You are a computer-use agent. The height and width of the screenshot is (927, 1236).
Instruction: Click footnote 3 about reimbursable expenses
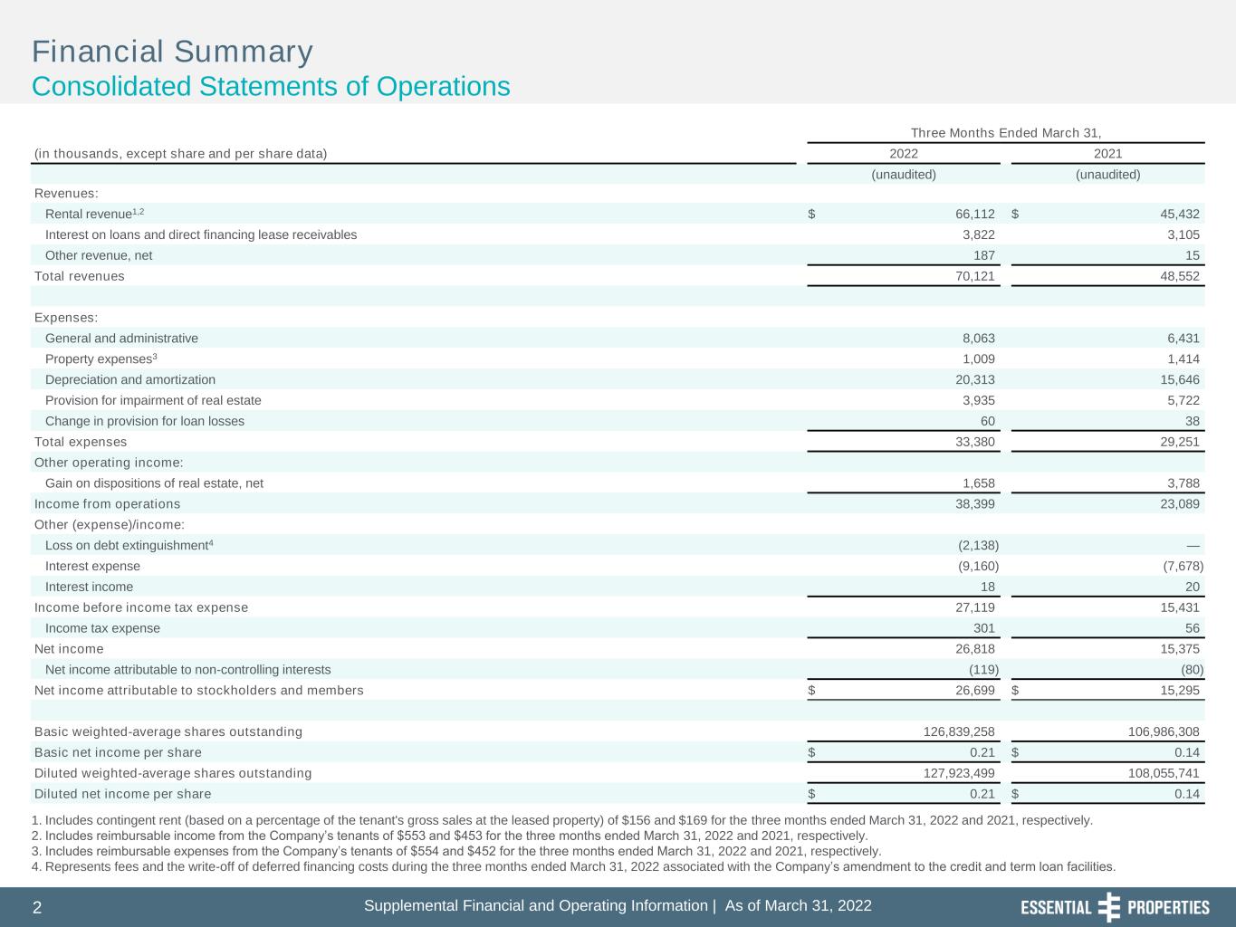tap(456, 851)
